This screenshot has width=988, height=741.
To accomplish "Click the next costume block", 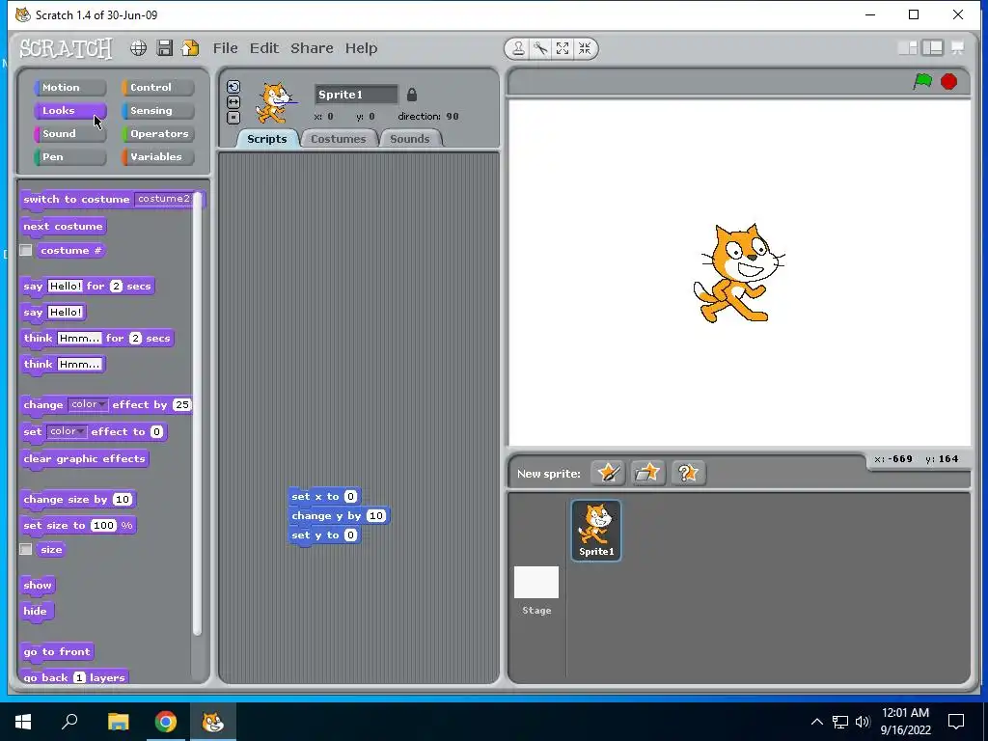I will click(x=63, y=226).
